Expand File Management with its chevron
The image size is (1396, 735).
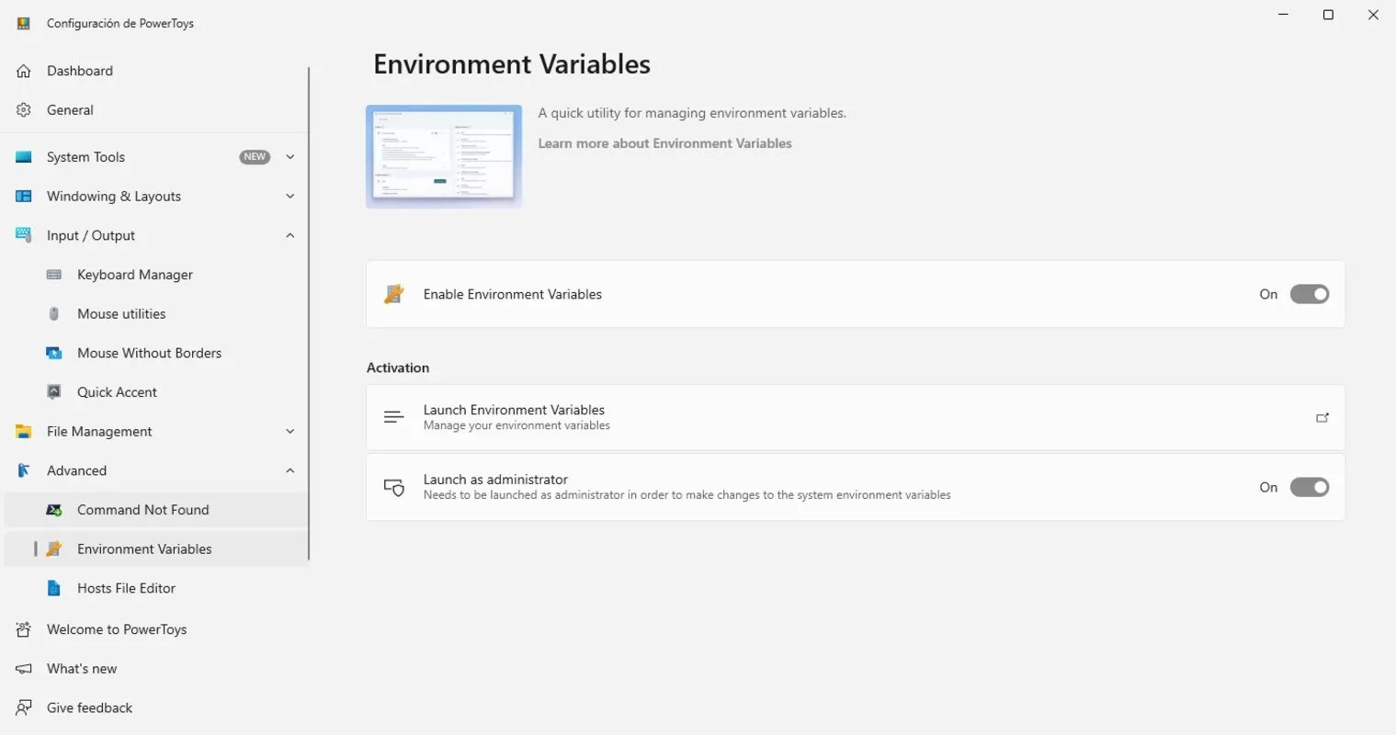(290, 432)
